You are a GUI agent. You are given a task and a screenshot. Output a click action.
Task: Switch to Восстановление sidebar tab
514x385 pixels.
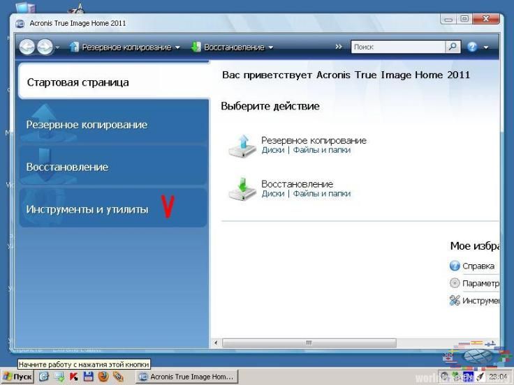[x=67, y=167]
